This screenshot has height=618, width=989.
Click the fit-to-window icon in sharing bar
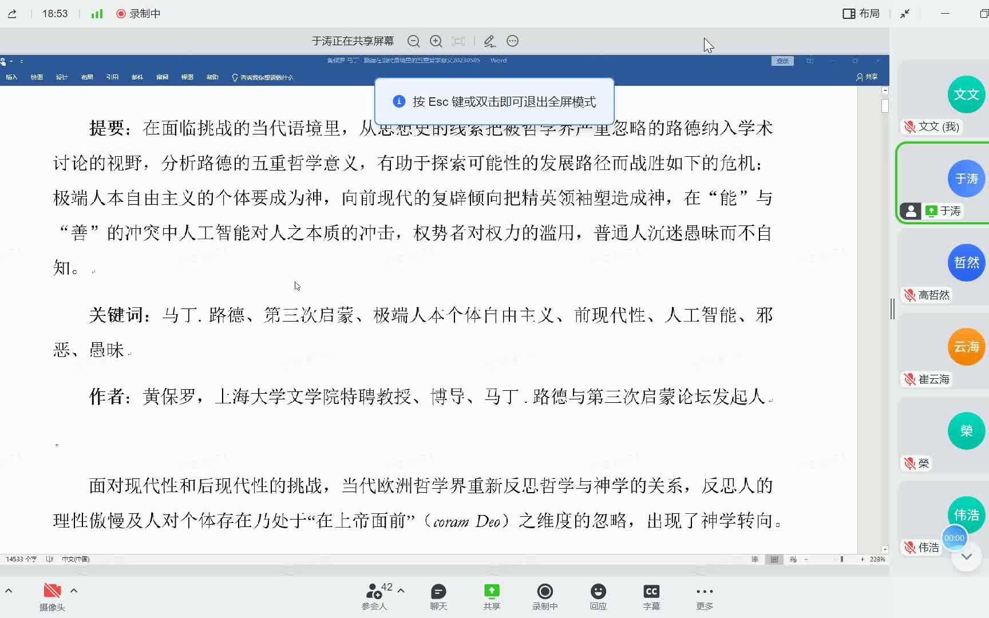[x=458, y=41]
